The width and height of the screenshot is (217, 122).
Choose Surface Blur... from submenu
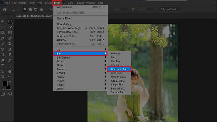[119, 92]
